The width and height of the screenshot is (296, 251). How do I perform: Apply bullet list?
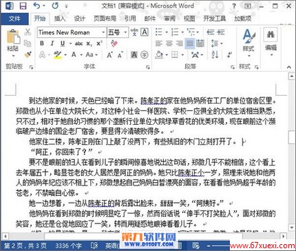tap(159, 32)
